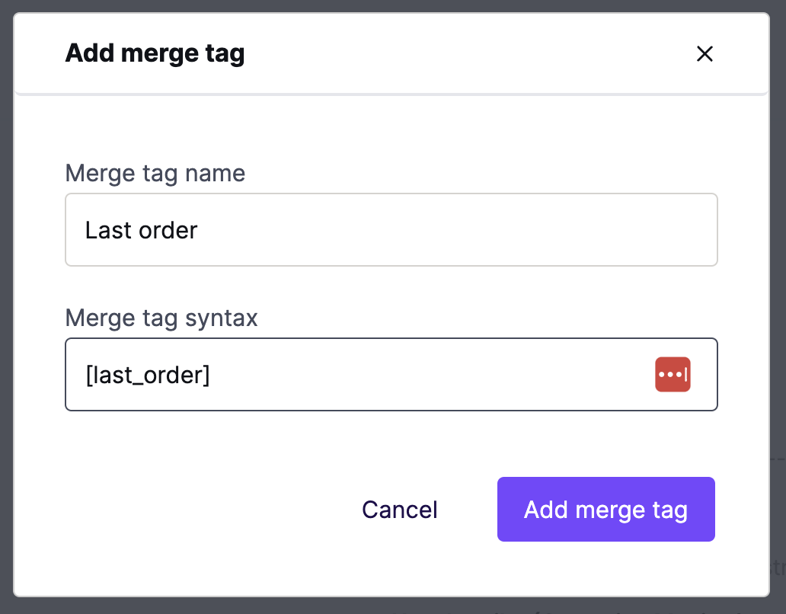Cancel adding the merge tag
This screenshot has height=614, width=786.
tap(400, 510)
